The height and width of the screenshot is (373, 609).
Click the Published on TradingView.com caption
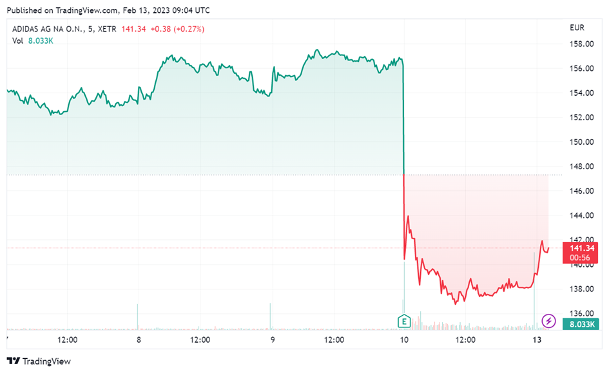108,10
